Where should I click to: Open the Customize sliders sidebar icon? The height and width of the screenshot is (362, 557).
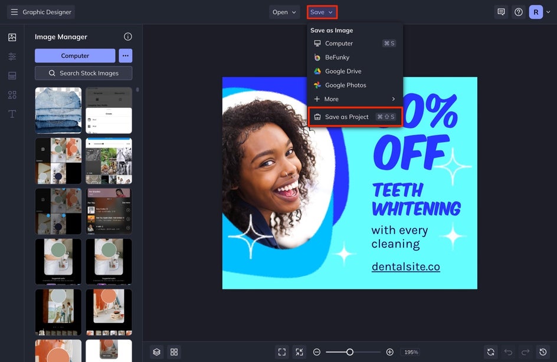point(12,57)
